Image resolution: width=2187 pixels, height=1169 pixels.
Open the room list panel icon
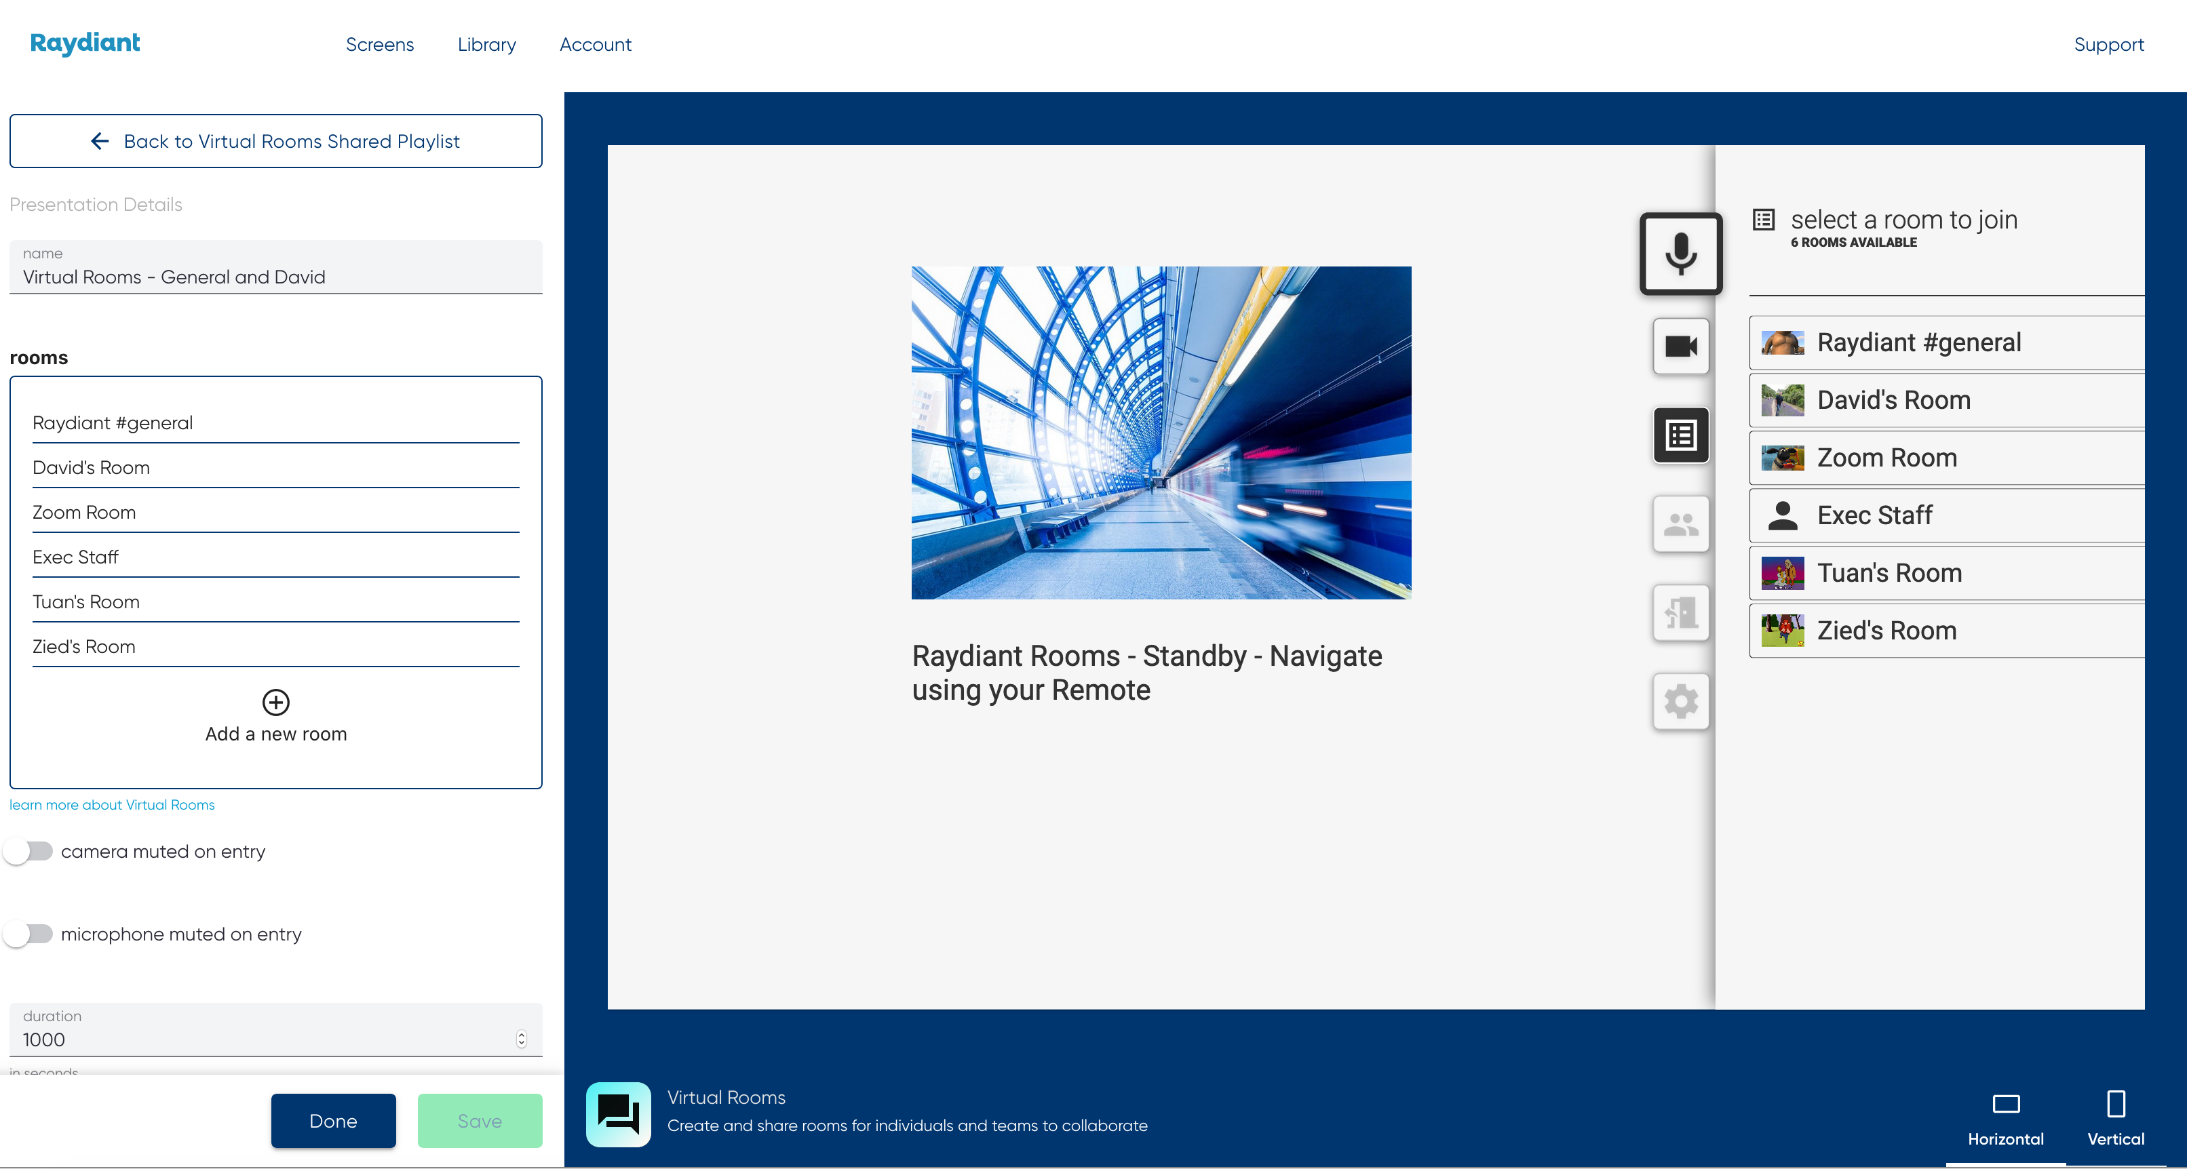(1680, 435)
